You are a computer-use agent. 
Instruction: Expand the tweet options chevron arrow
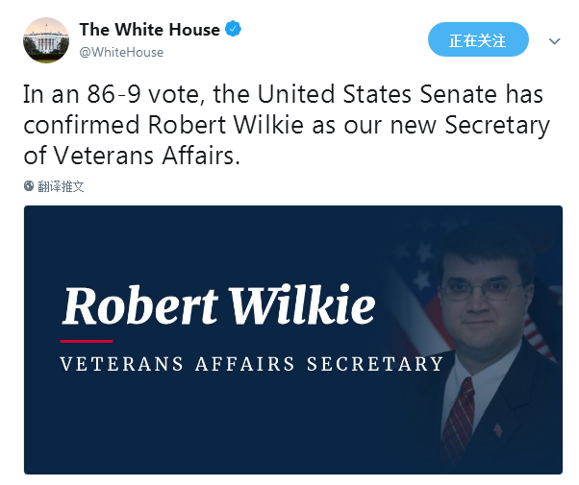point(555,41)
